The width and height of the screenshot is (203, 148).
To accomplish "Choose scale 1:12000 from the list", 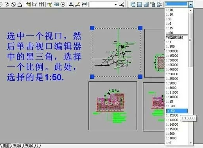I will (x=172, y=116).
